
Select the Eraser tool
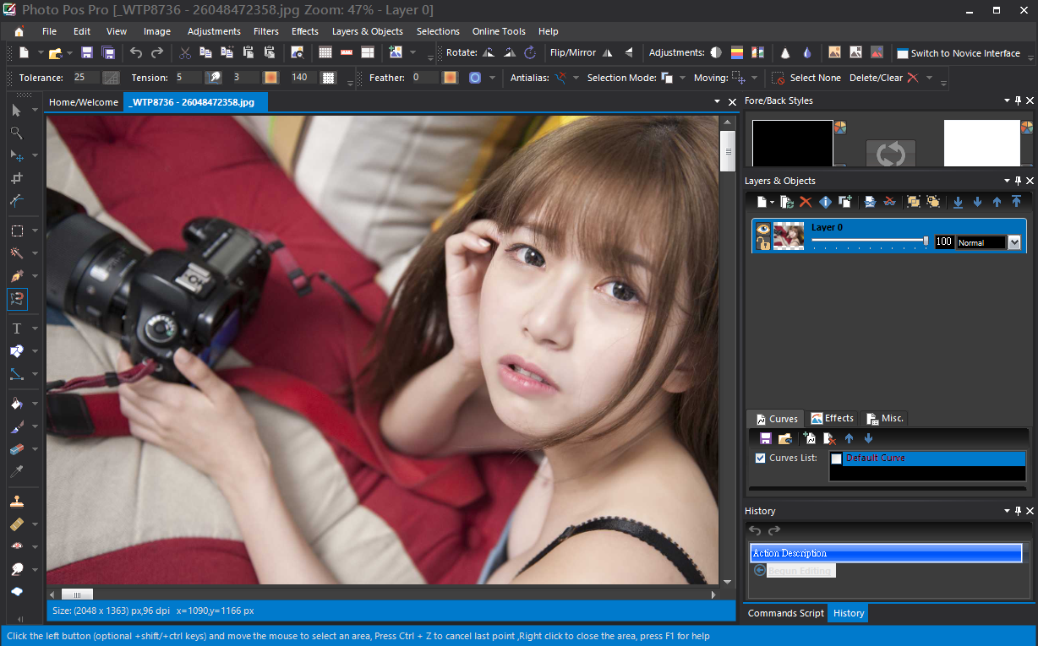coord(16,449)
